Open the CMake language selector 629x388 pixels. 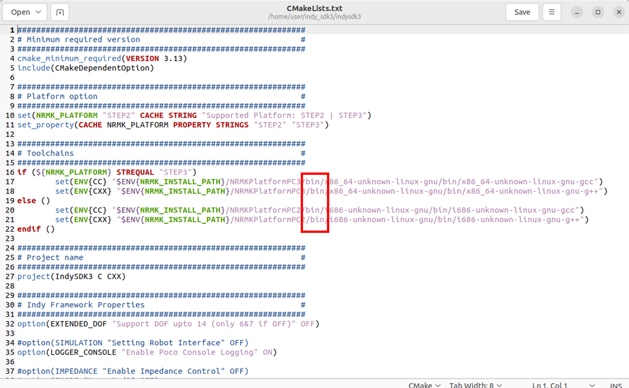tap(424, 385)
